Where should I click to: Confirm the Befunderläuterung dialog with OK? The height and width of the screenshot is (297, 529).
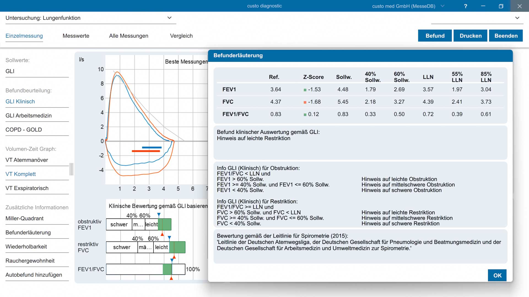pos(497,275)
